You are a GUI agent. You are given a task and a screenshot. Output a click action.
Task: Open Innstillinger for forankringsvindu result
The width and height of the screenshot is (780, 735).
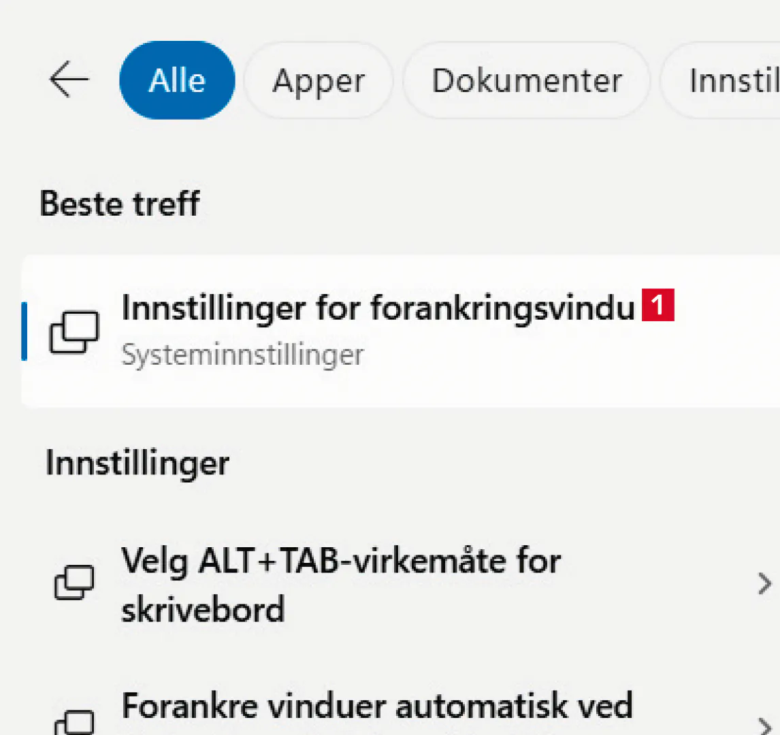(378, 308)
